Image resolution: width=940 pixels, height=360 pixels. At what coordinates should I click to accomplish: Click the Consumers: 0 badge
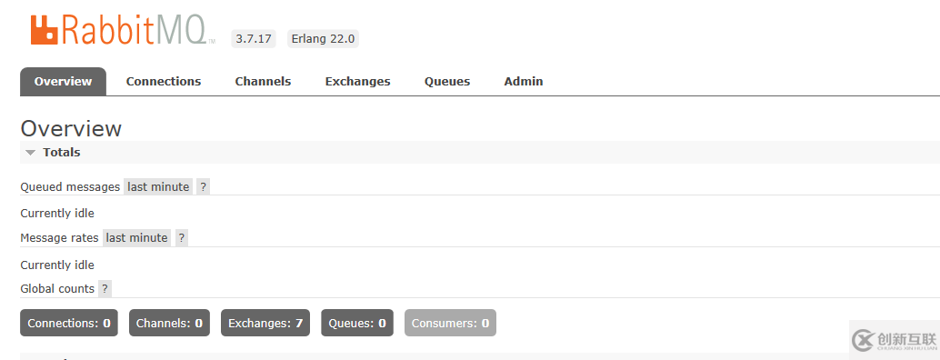(x=450, y=323)
